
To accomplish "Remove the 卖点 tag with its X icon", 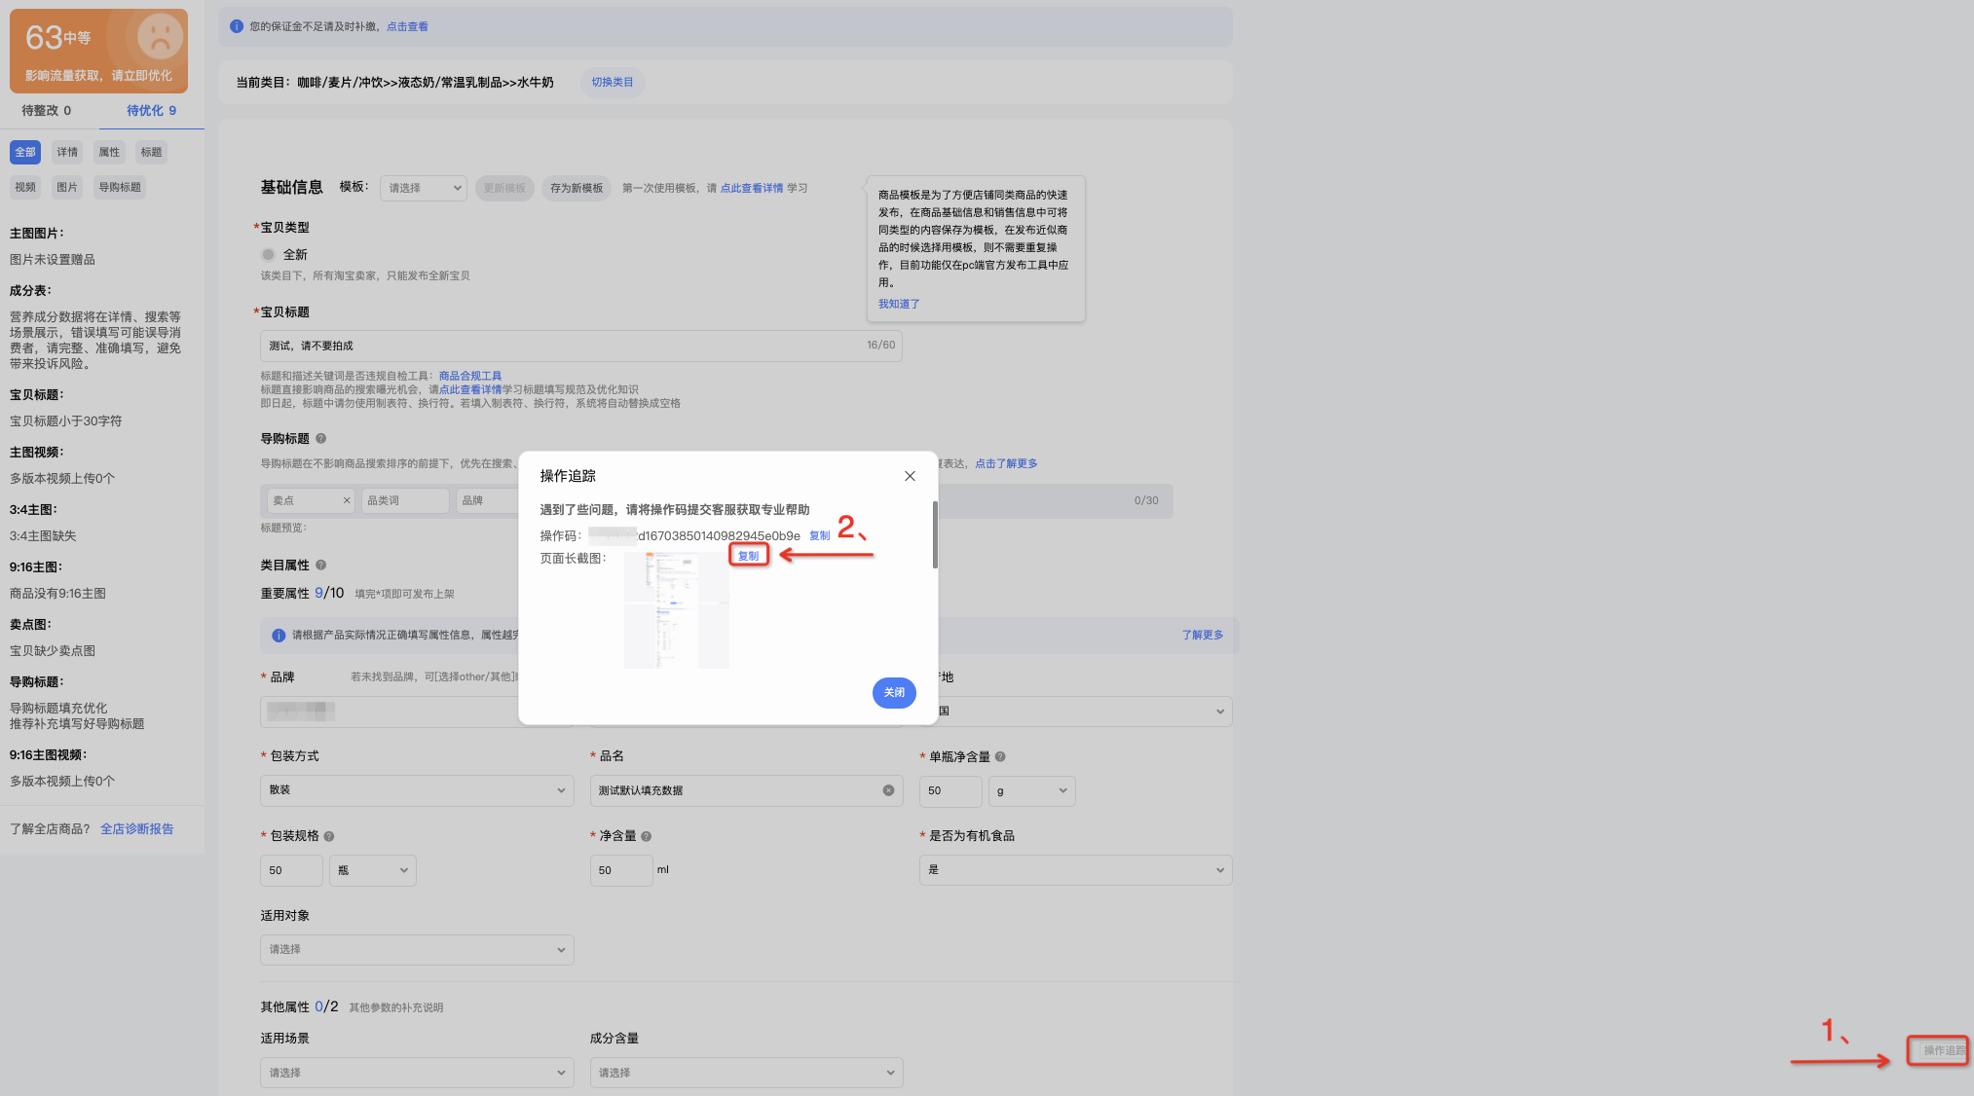I will (346, 500).
